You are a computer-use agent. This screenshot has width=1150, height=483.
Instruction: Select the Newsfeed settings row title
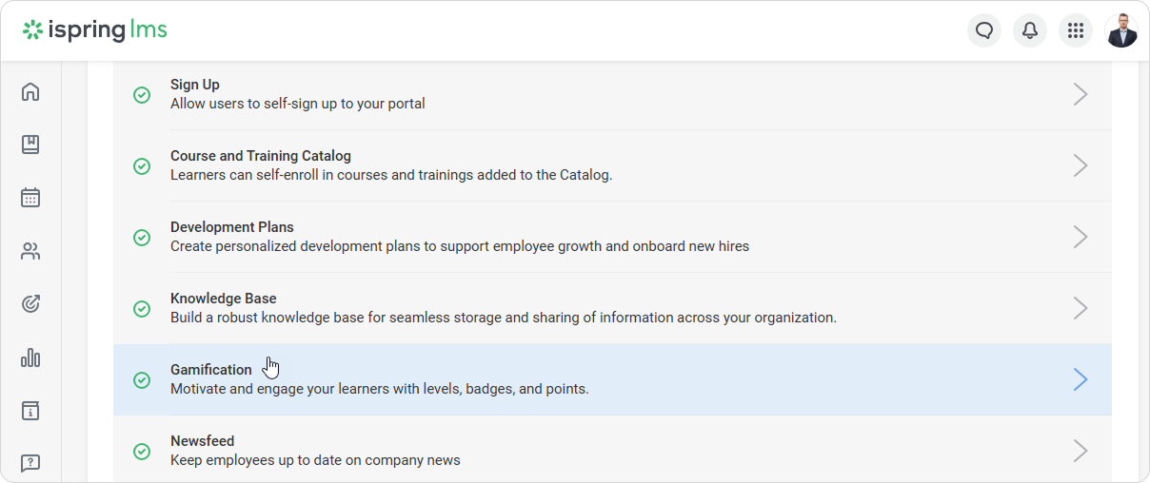click(x=202, y=441)
